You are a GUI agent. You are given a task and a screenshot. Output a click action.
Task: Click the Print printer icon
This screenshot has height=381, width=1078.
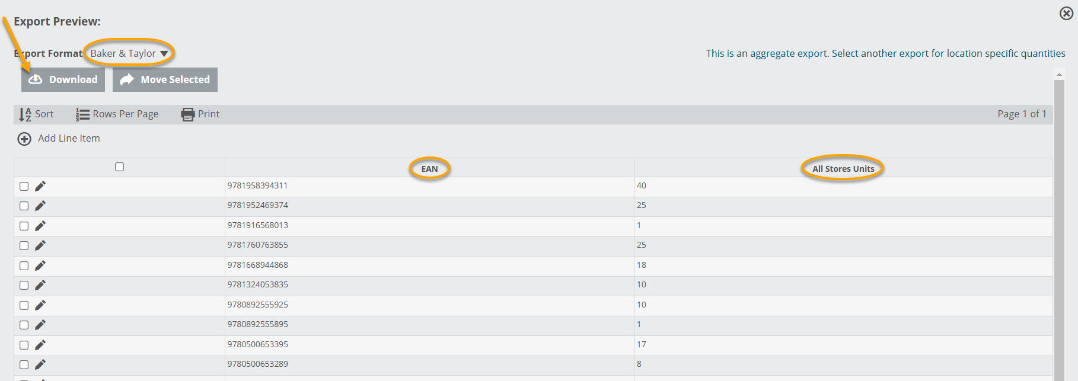[188, 114]
